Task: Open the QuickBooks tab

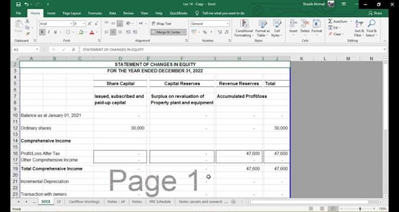Action: pos(178,13)
